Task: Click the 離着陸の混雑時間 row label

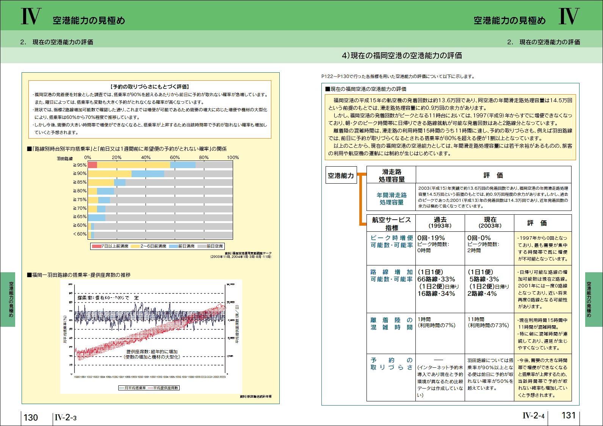Action: coord(392,324)
